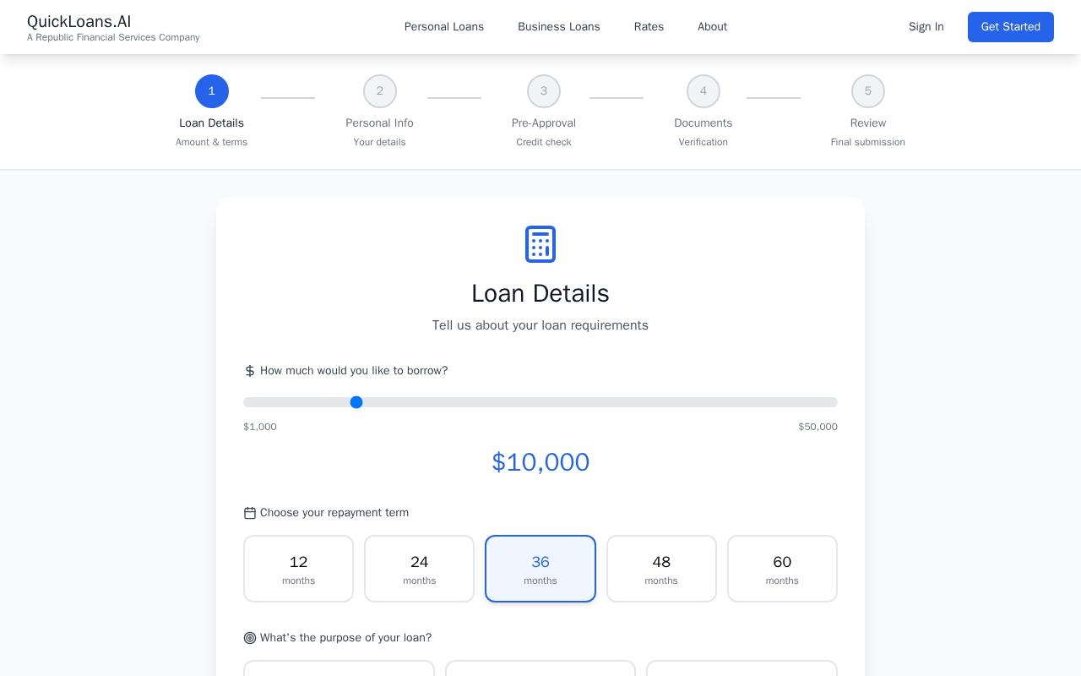Click the Get Started button
1081x676 pixels.
1011,27
